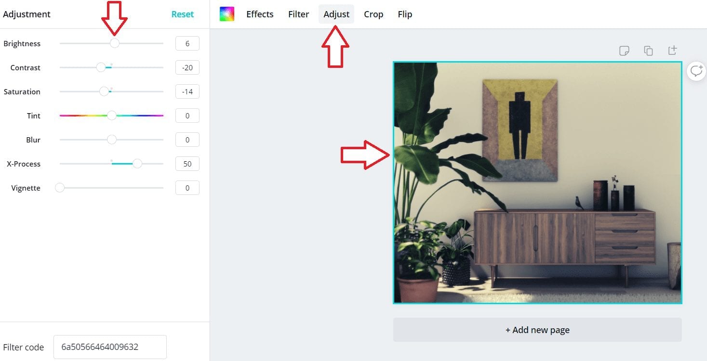
Task: Select the room photo on canvas
Action: (x=537, y=182)
